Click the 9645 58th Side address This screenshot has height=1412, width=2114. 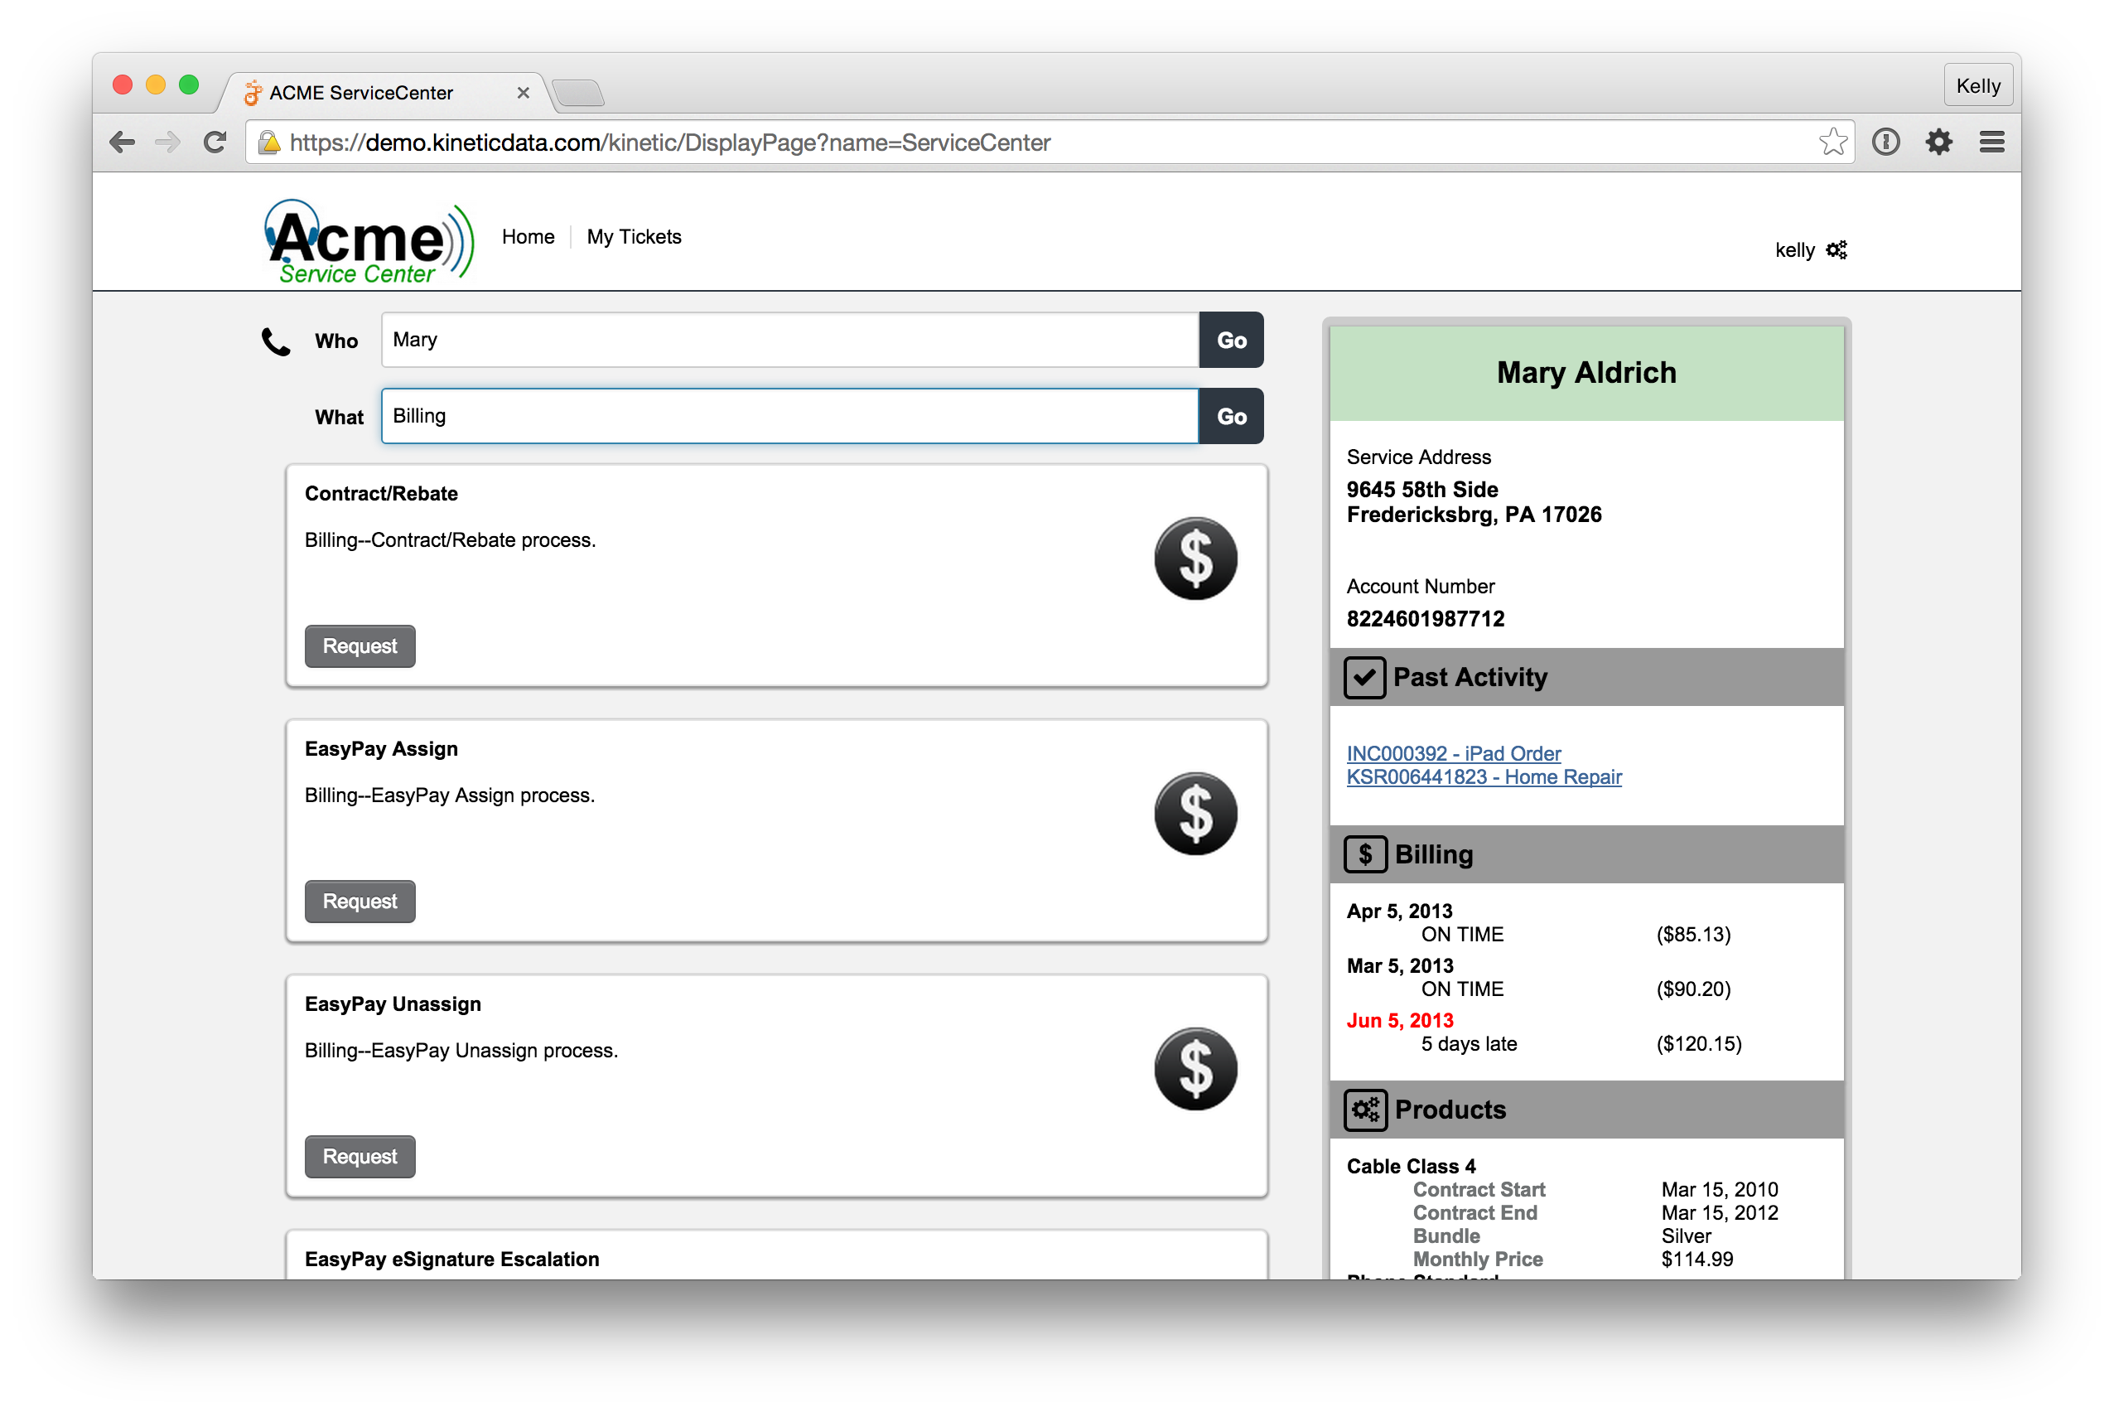pos(1422,490)
